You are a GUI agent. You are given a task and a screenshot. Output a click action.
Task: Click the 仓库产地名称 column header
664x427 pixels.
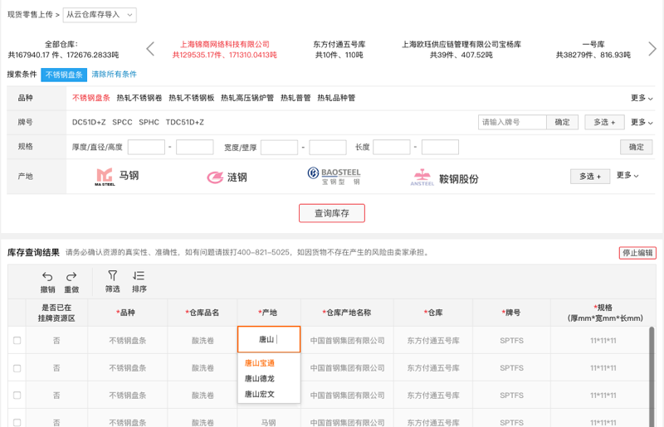point(347,313)
